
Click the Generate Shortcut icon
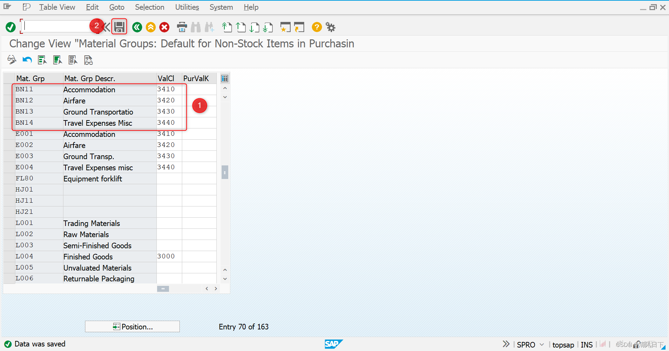(x=299, y=27)
